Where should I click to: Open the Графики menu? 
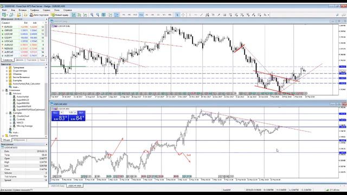pos(35,10)
